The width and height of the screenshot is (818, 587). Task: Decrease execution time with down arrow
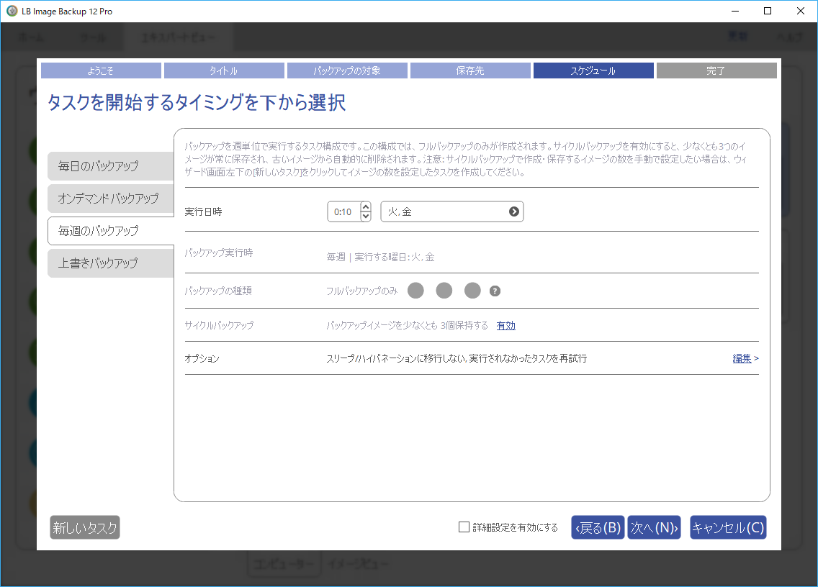pyautogui.click(x=365, y=217)
